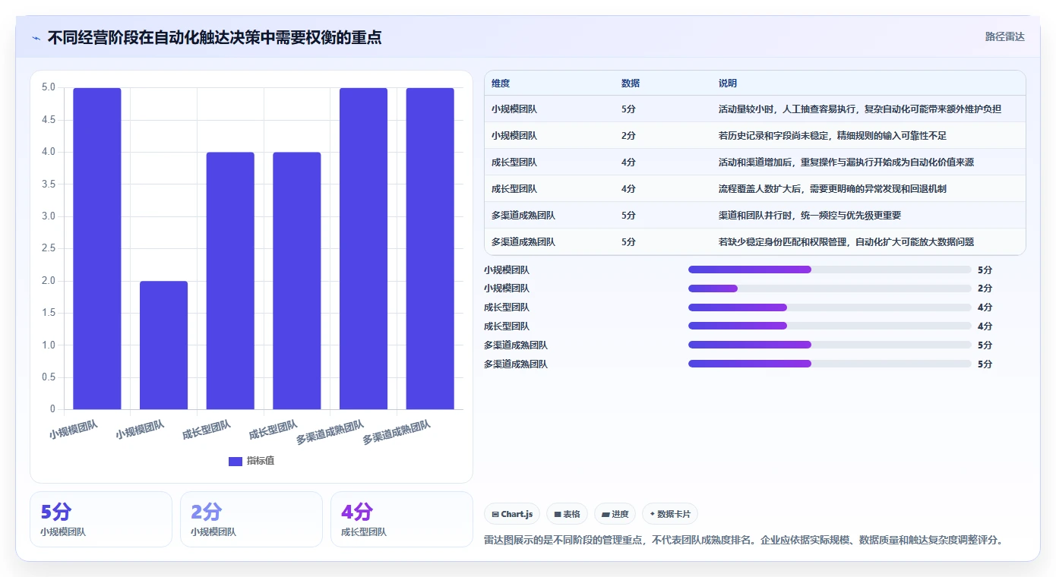Click the 成长型团队 cell in the 重复操作 table row
Image resolution: width=1056 pixels, height=577 pixels.
514,162
